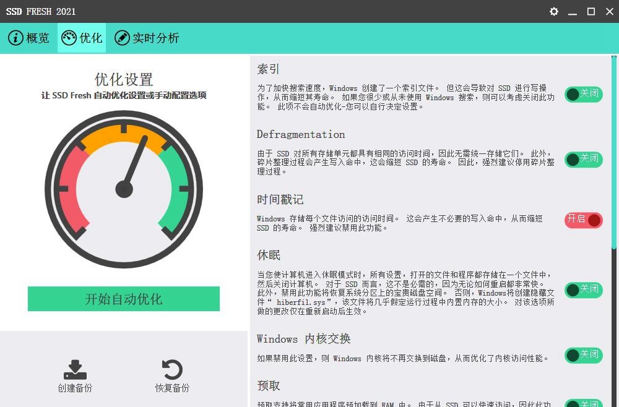The image size is (619, 407).
Task: Switch to the 概览 tab
Action: point(29,38)
